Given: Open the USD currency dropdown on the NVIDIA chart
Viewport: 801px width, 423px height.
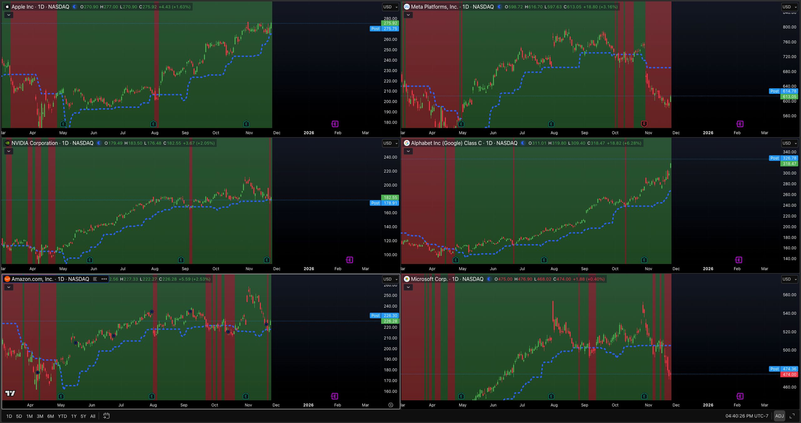Looking at the screenshot, I should click(x=390, y=143).
